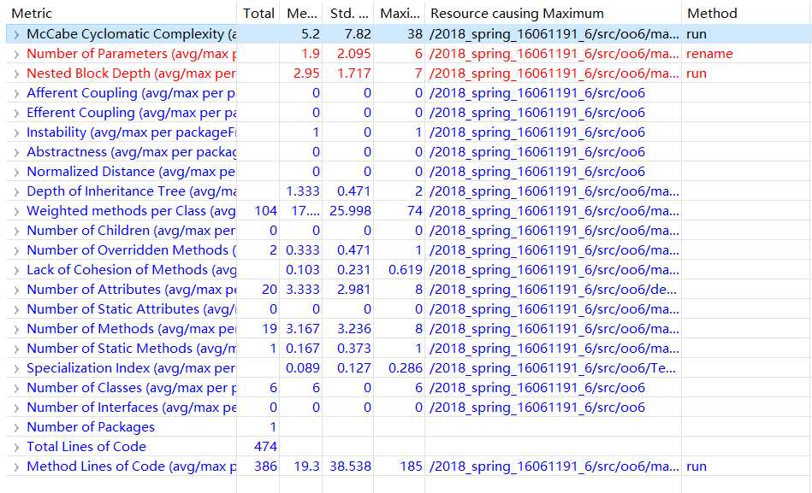812x493 pixels.
Task: Expand the Number of Overridden Methods row
Action: coord(16,251)
